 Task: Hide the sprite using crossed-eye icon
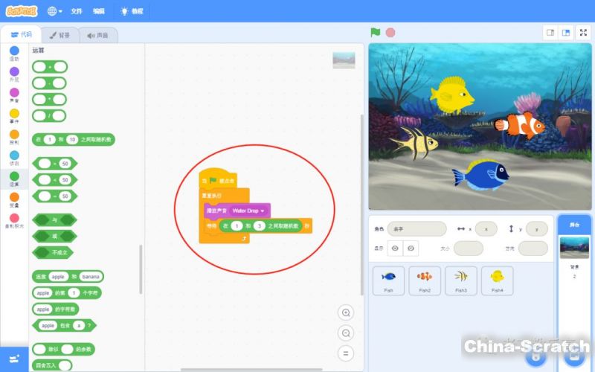pos(411,248)
